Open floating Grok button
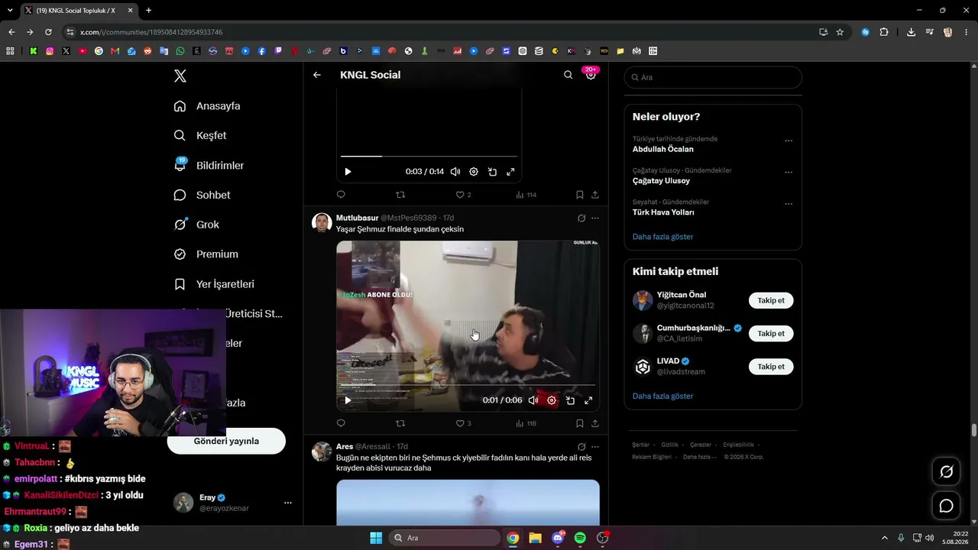978x550 pixels. [946, 472]
